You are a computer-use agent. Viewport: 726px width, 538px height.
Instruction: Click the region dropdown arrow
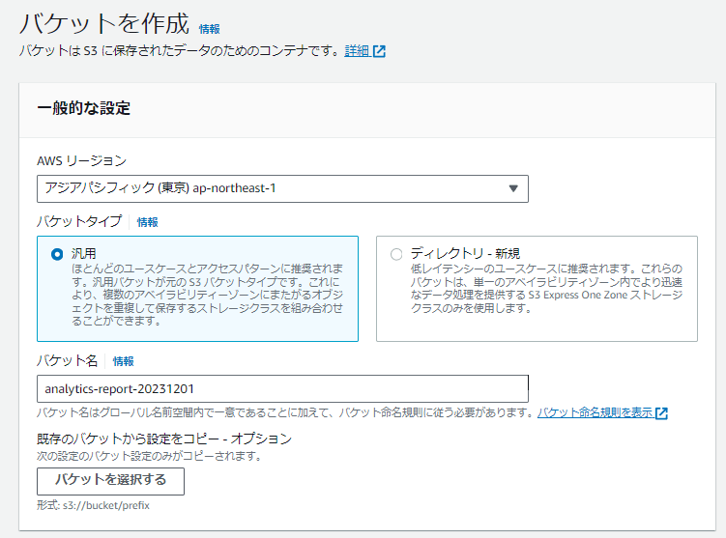(x=513, y=188)
